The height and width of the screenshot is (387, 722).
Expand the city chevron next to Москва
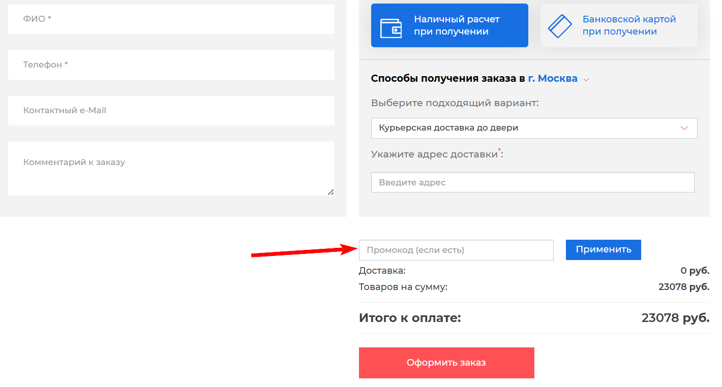(586, 80)
